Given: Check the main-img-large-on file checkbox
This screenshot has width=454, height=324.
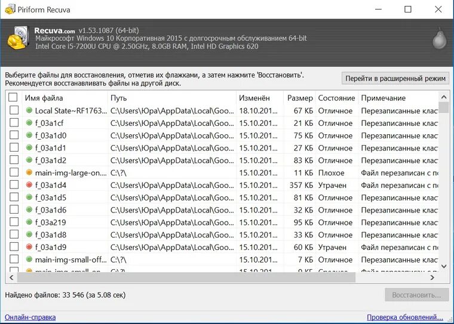Looking at the screenshot, I should [x=14, y=172].
